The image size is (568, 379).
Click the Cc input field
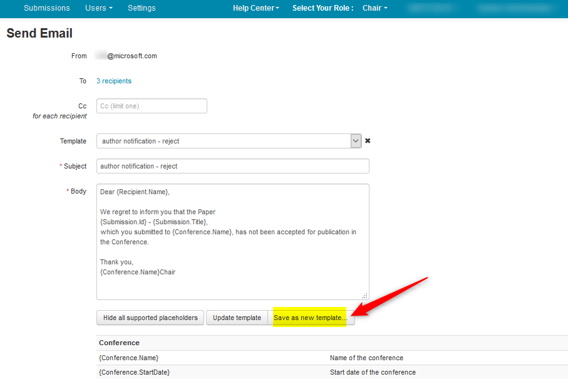pos(152,106)
